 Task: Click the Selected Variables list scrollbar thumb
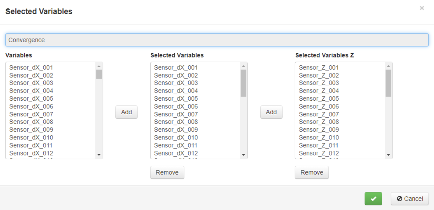click(x=244, y=83)
